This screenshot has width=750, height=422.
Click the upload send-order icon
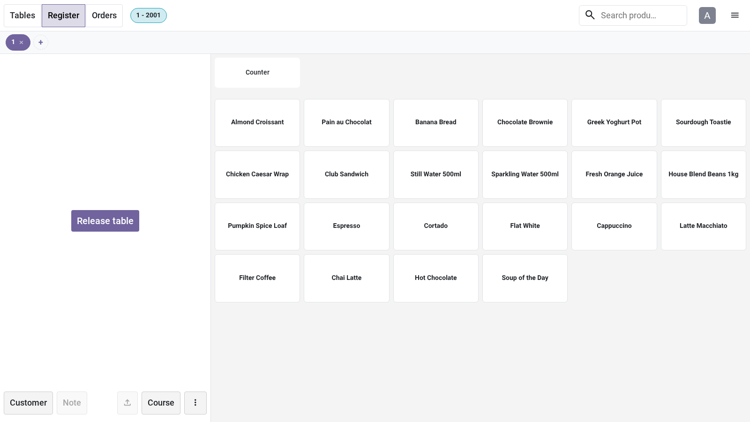click(x=127, y=403)
